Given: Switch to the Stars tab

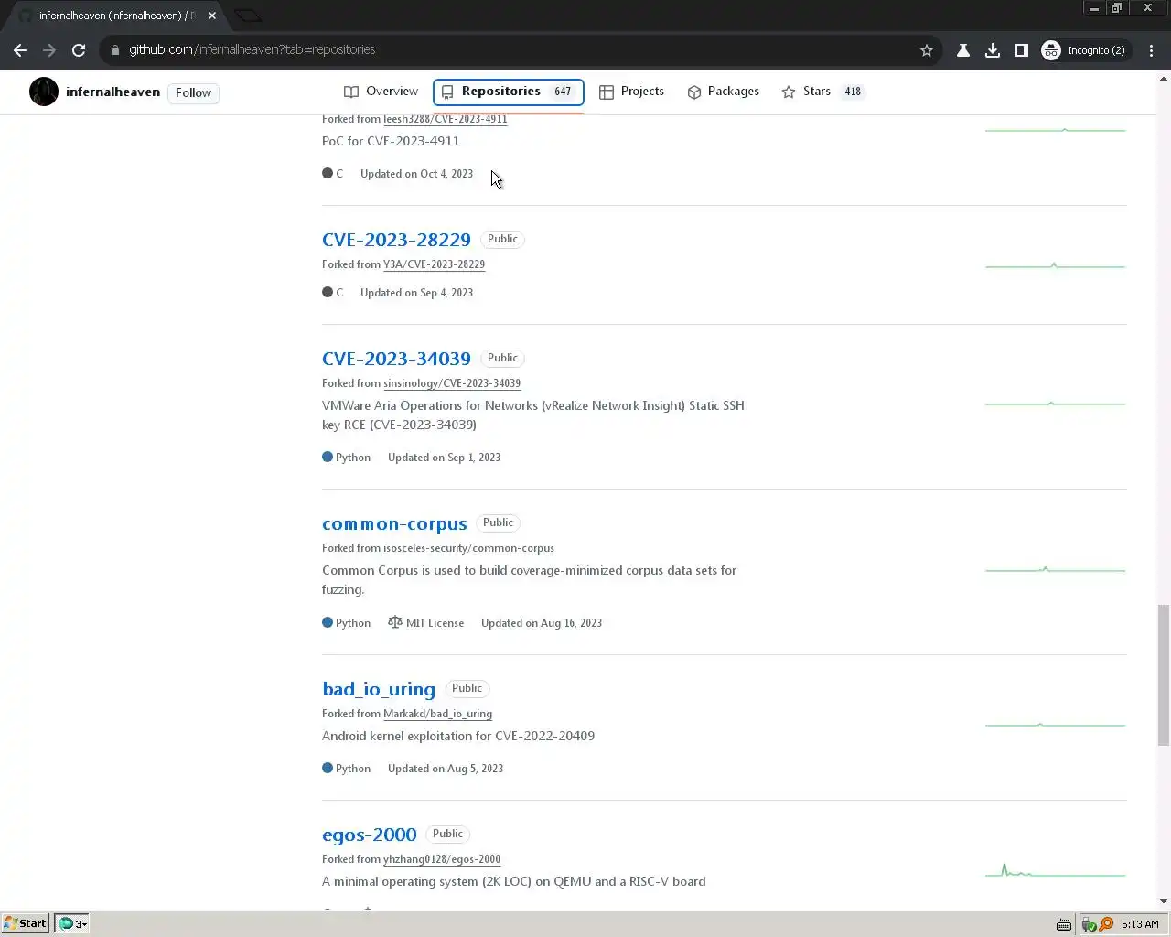Looking at the screenshot, I should [x=822, y=92].
